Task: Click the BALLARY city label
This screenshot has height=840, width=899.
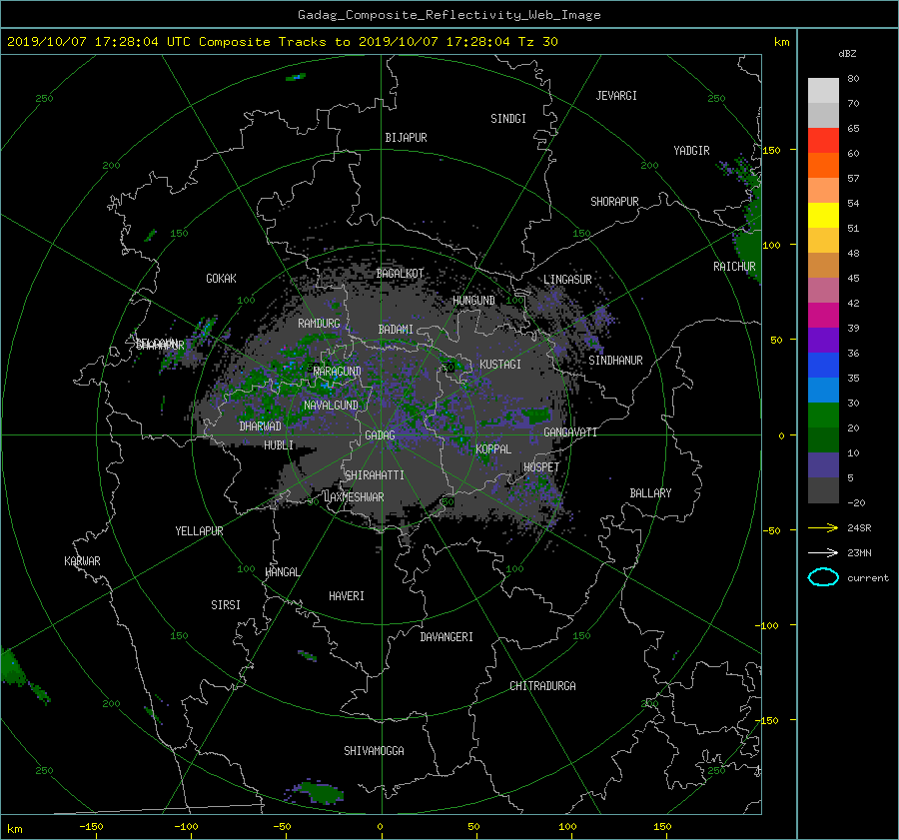Action: 650,493
